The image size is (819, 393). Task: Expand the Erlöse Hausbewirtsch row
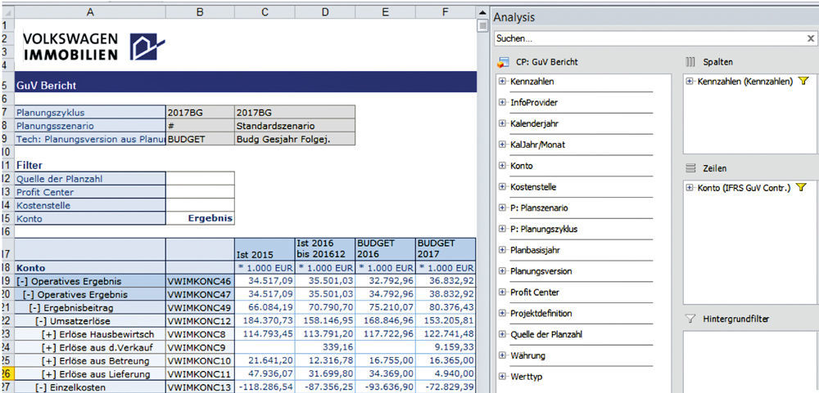[48, 334]
